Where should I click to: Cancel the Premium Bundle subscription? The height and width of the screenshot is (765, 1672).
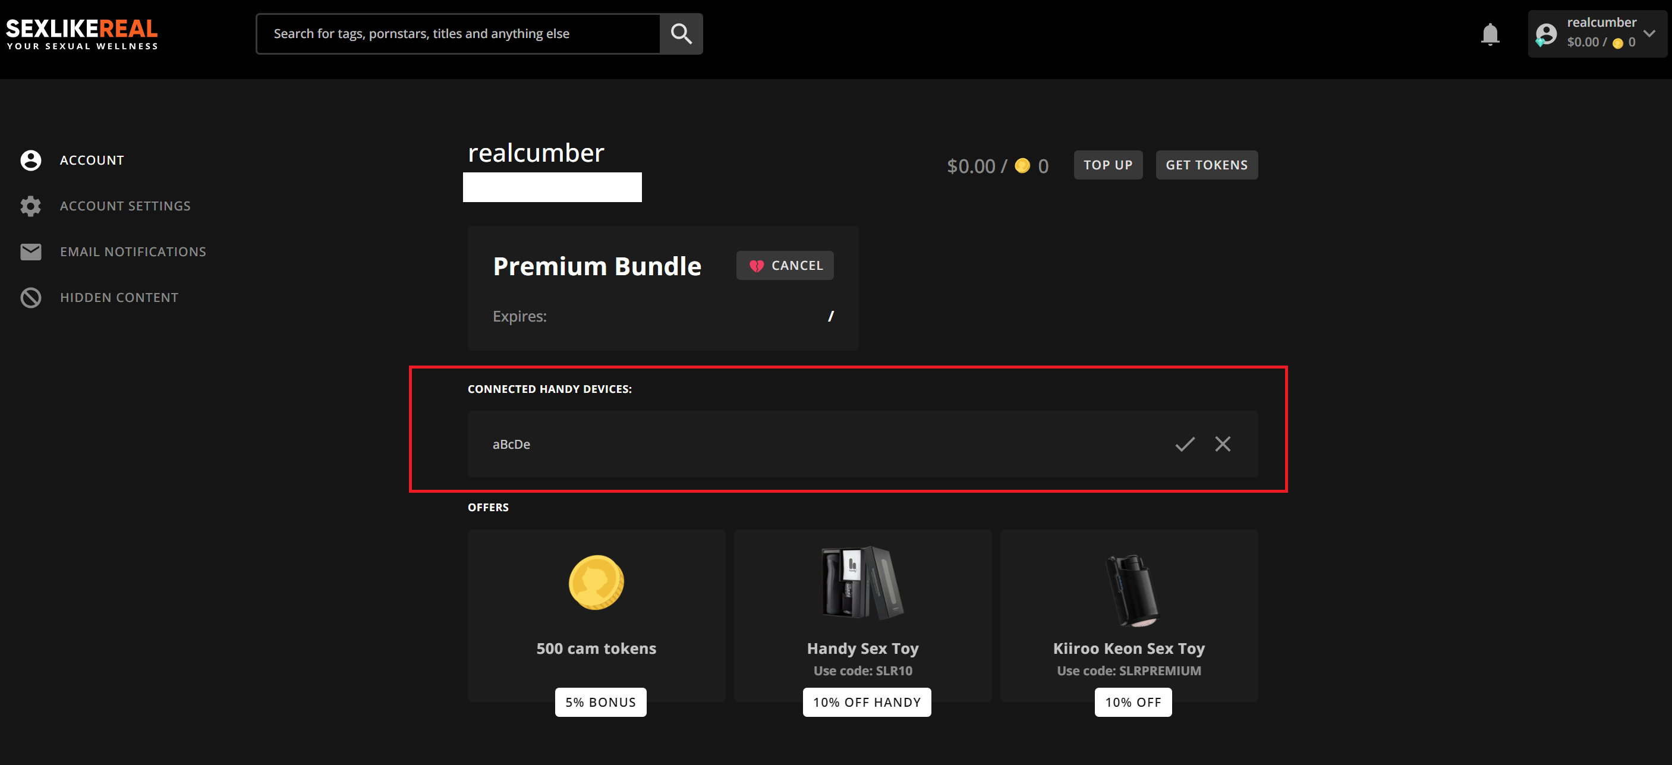point(785,265)
